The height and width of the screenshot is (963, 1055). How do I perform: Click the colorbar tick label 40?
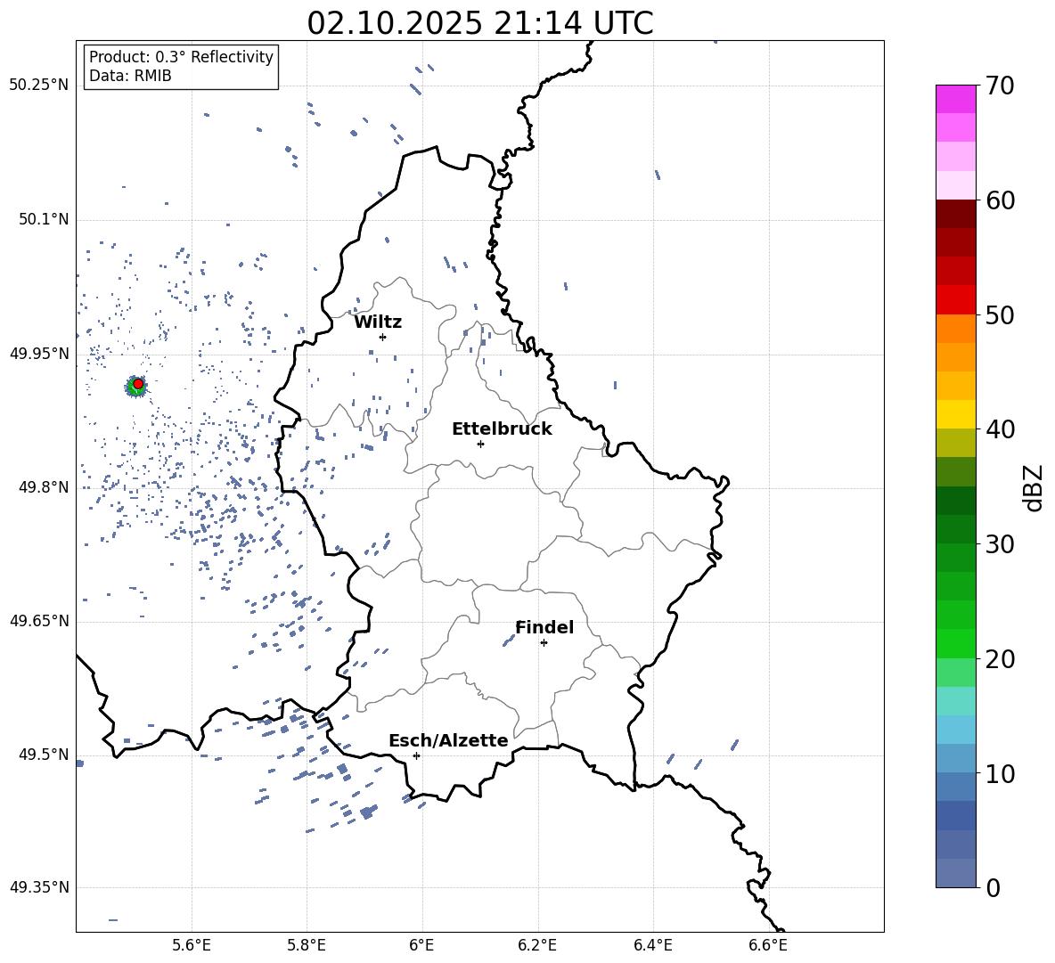pos(1000,429)
